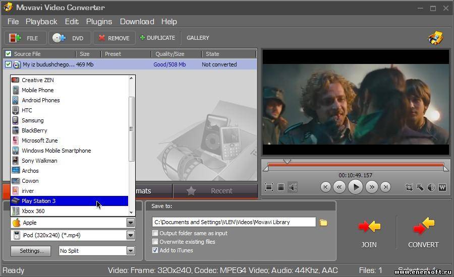Choose Archos from device list
The width and height of the screenshot is (454, 277).
tap(69, 171)
